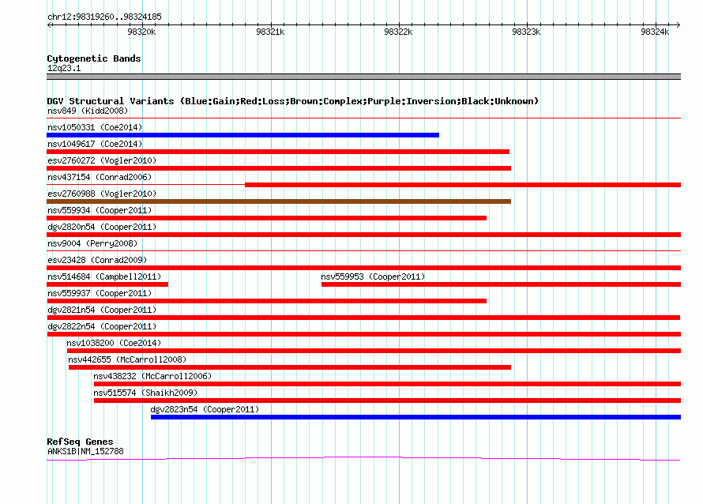Click the nsv515574 red loss bar

(x=387, y=401)
